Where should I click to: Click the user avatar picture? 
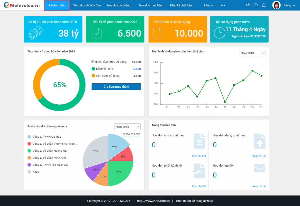276,5
